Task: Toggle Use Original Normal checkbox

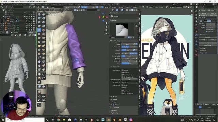Action: (x=122, y=85)
